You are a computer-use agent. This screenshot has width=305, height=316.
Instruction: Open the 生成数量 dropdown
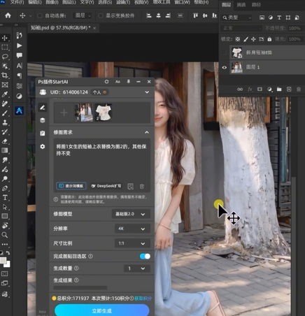(x=136, y=268)
